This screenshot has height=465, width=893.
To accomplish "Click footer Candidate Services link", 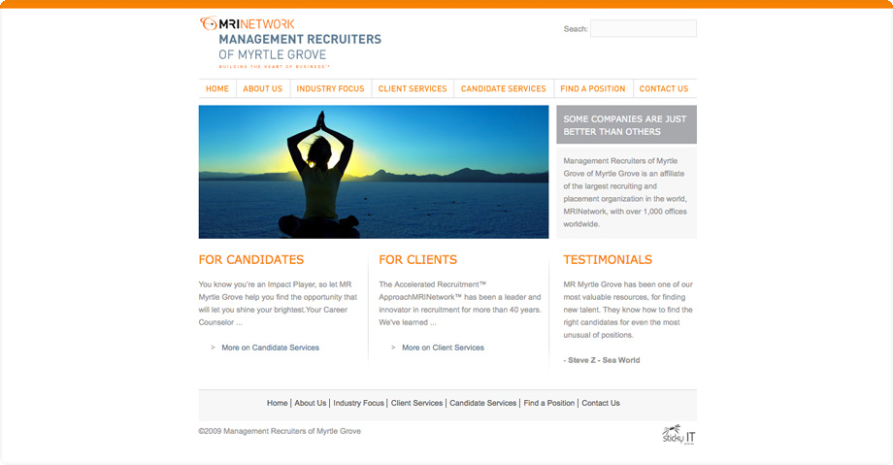I will point(483,403).
